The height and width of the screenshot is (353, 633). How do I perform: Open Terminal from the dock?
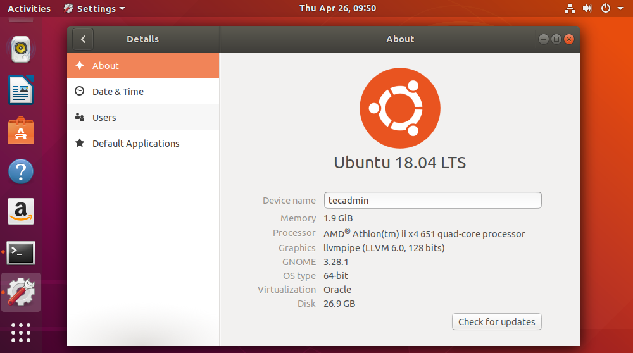(x=21, y=253)
